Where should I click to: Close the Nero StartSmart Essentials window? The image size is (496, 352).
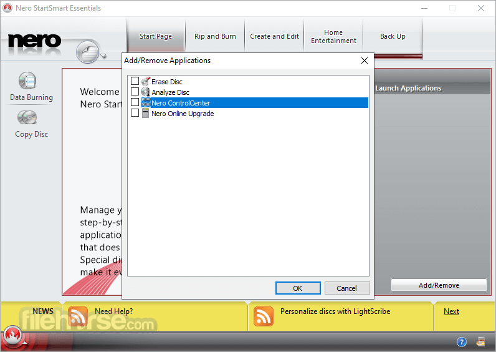coord(481,8)
